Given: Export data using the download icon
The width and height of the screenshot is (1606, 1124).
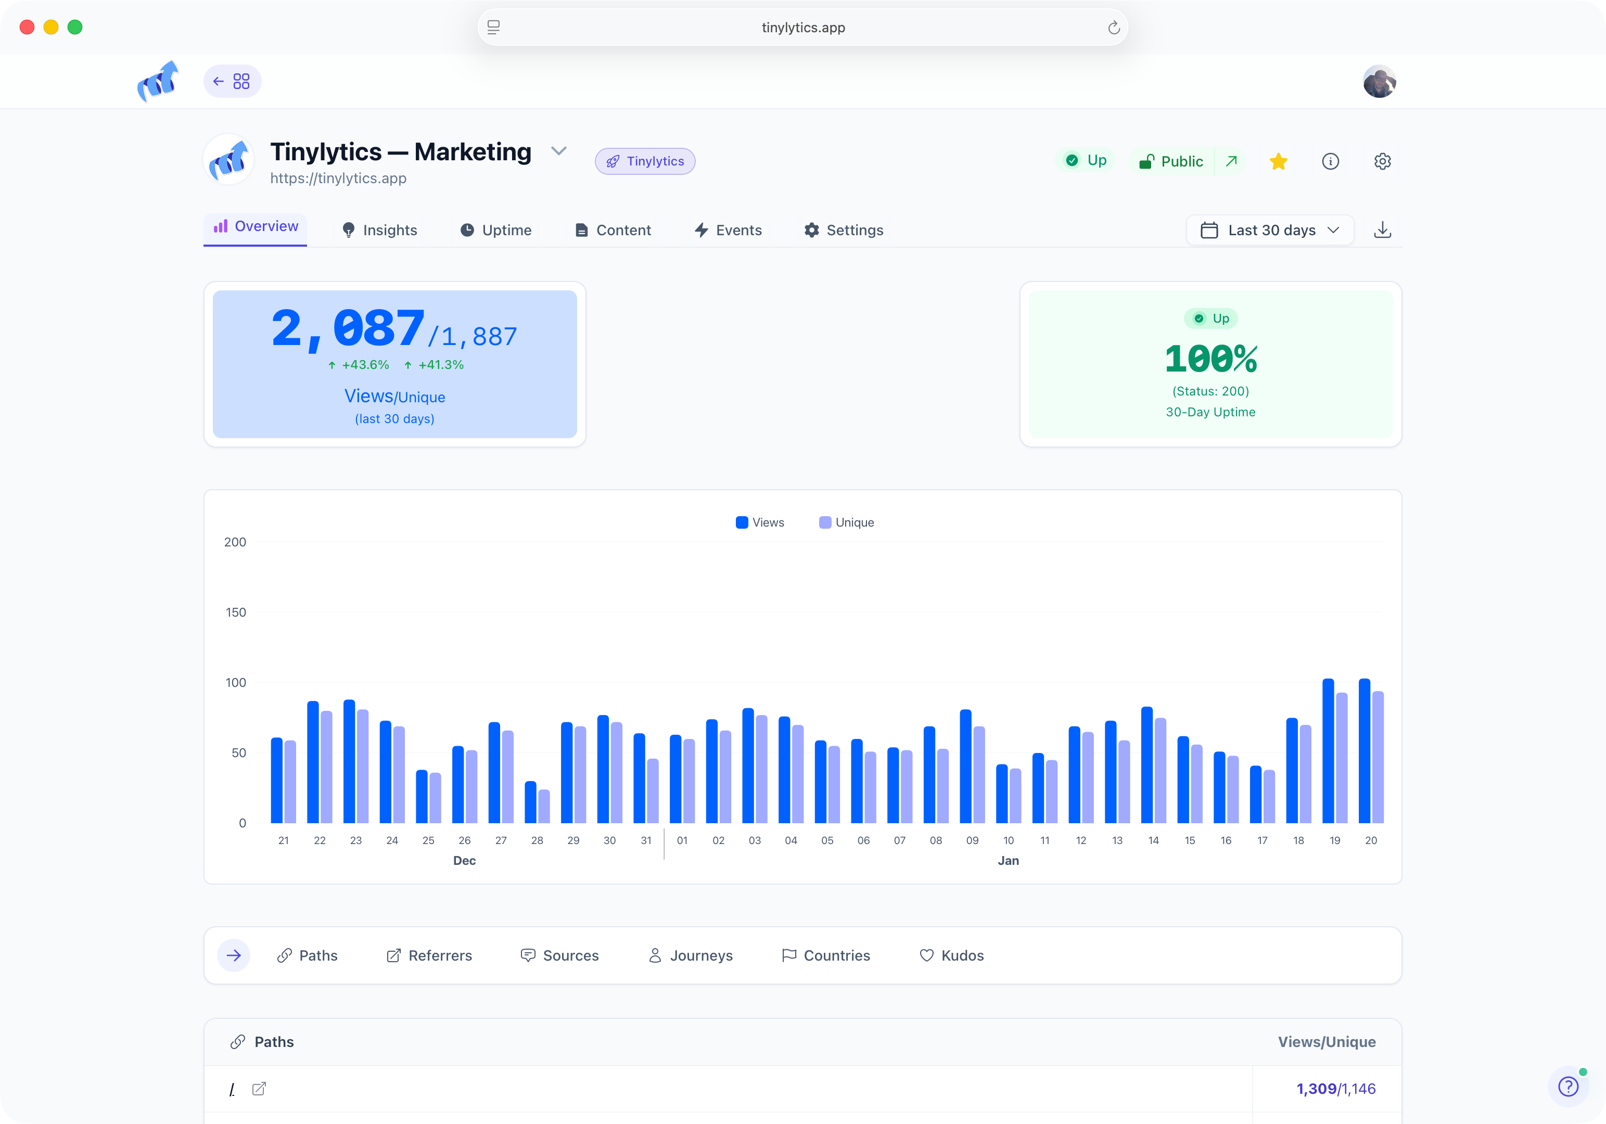Looking at the screenshot, I should pyautogui.click(x=1383, y=229).
